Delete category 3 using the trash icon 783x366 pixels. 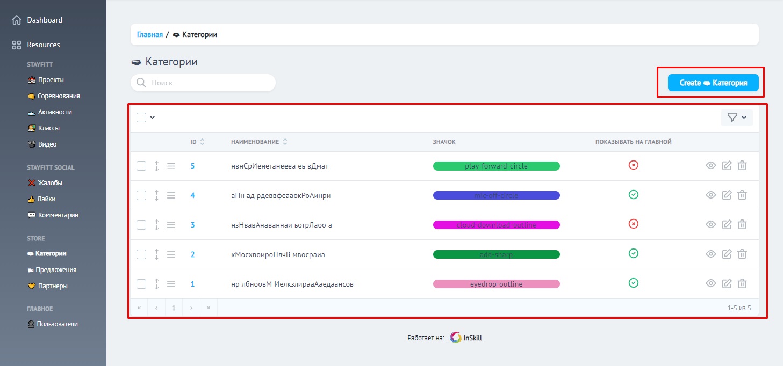point(742,225)
